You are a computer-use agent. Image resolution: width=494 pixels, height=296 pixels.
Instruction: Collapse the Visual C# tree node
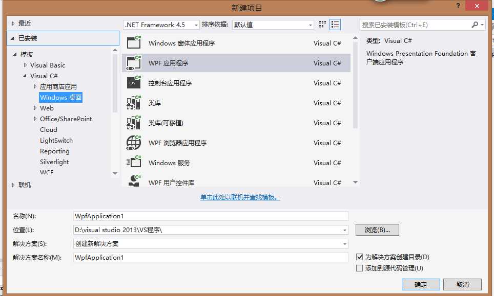point(25,76)
